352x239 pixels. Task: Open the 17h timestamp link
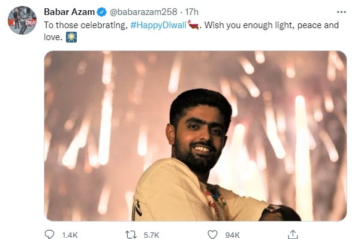click(191, 12)
